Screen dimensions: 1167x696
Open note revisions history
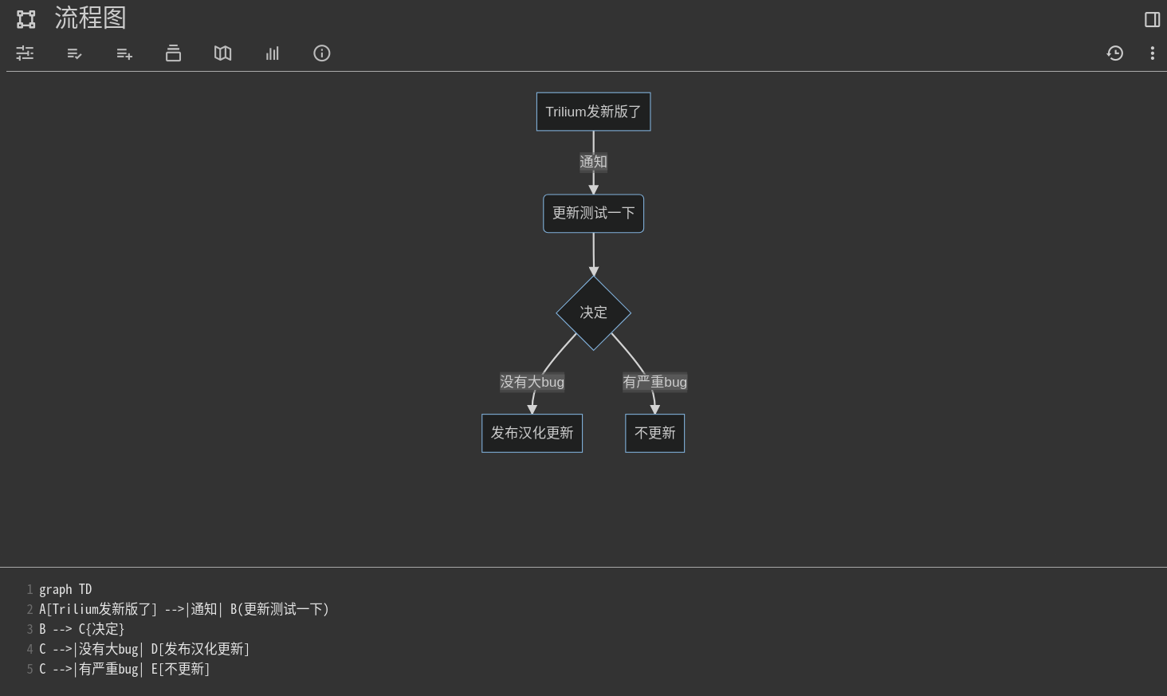pos(1114,53)
